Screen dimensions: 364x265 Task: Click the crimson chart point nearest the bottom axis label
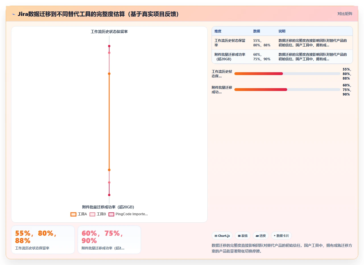click(x=109, y=195)
